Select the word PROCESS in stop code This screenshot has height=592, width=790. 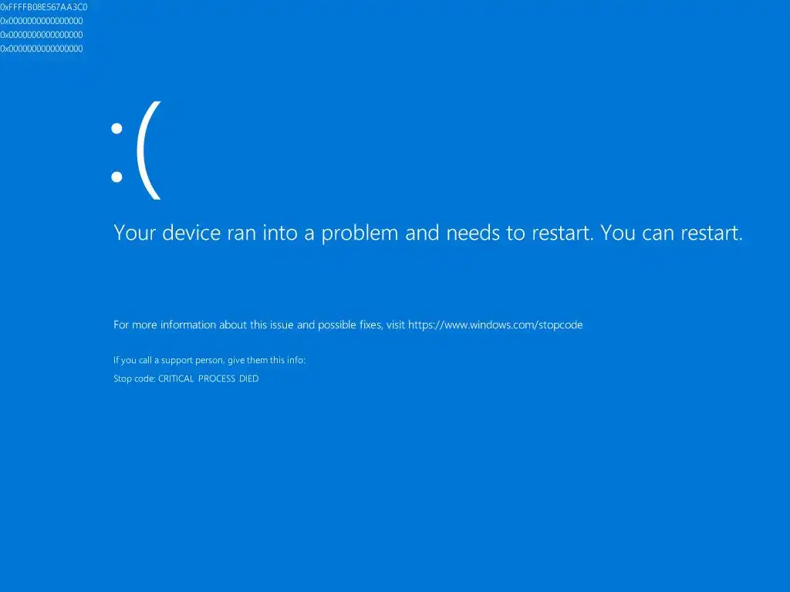(x=217, y=378)
